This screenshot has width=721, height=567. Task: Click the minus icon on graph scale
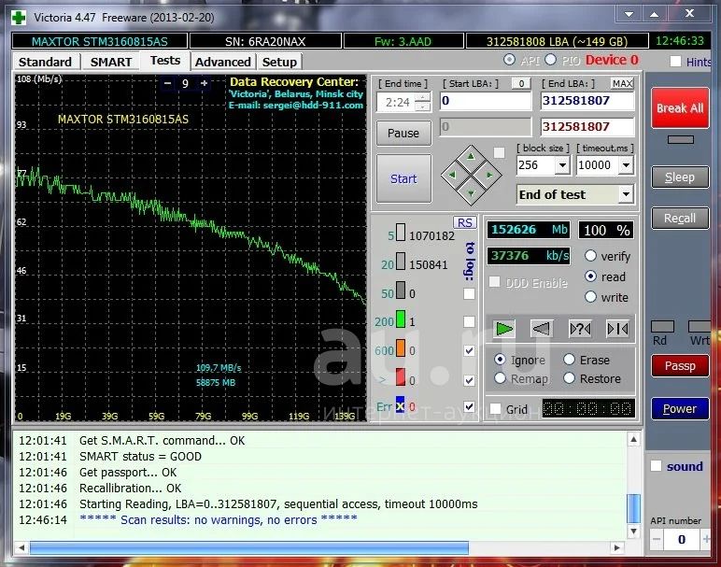[168, 83]
